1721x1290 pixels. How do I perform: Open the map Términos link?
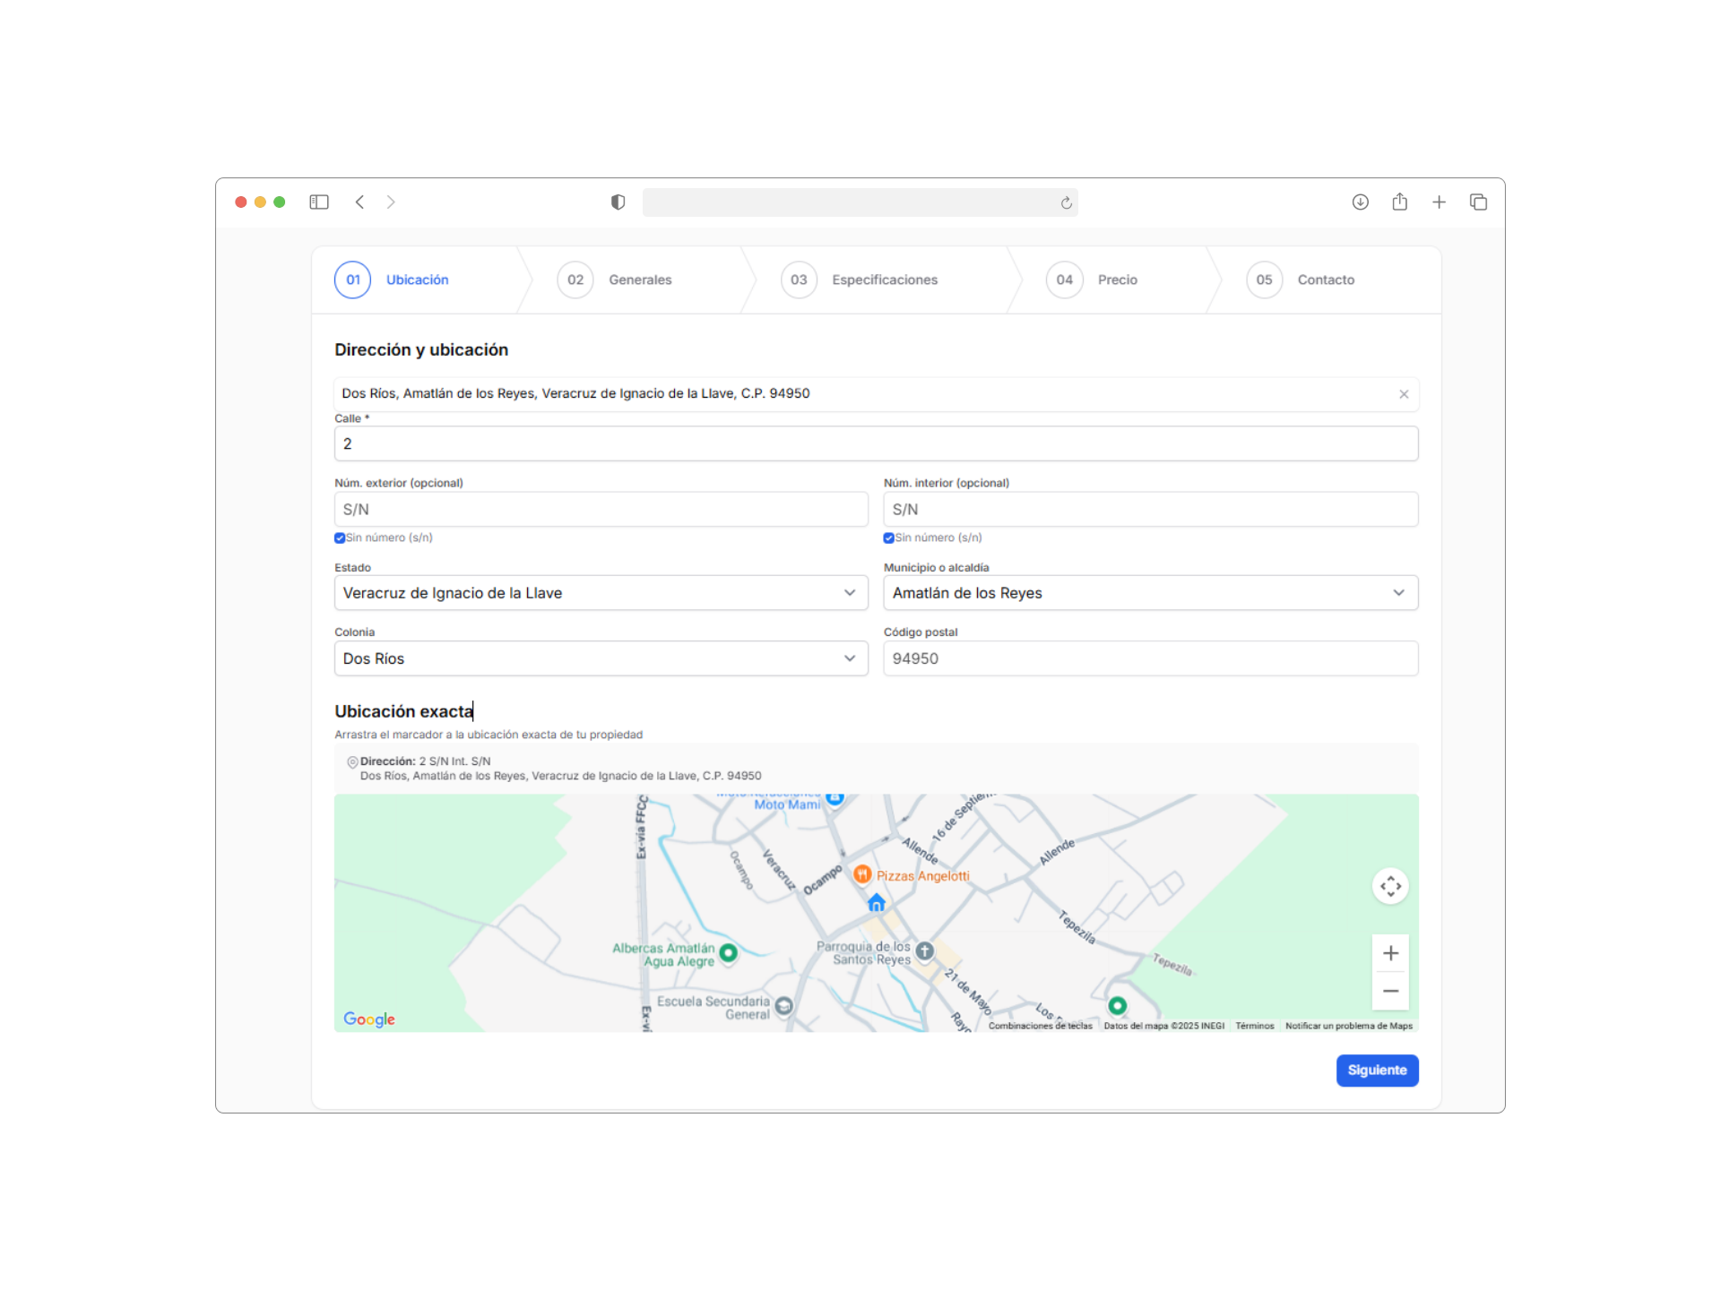pyautogui.click(x=1254, y=1027)
